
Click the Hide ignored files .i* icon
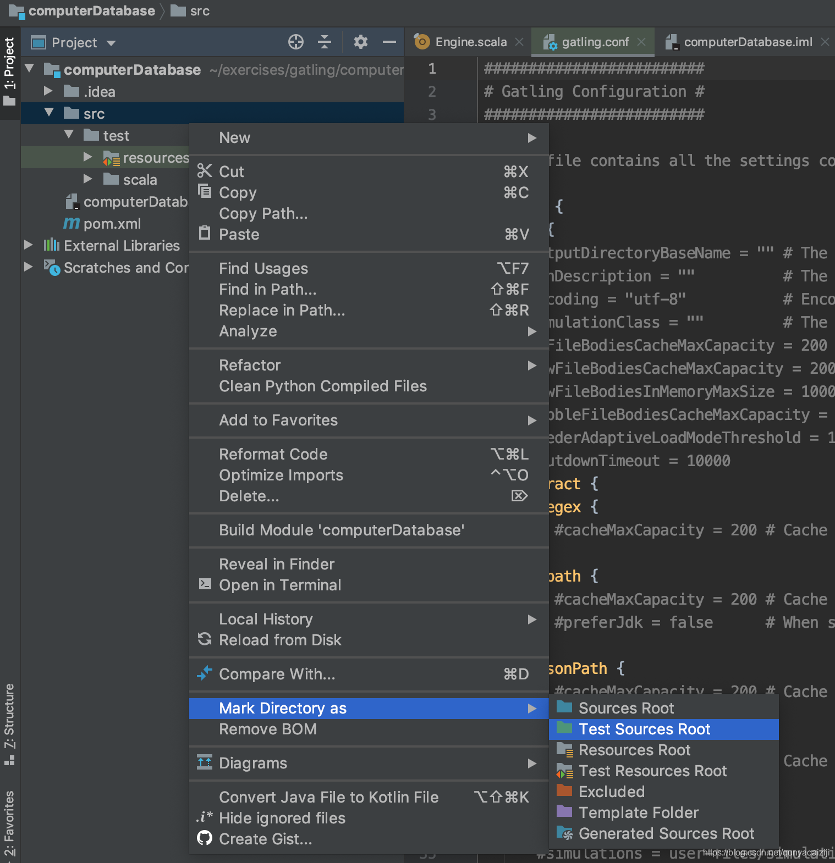click(205, 817)
